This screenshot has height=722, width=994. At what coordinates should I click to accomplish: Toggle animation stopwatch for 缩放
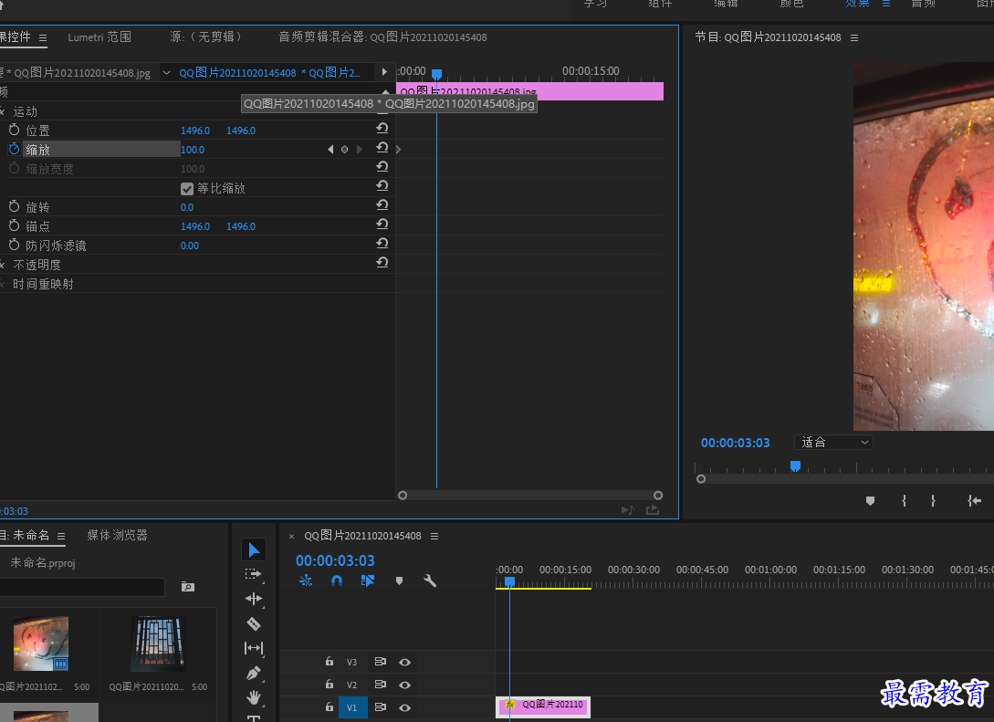point(14,149)
